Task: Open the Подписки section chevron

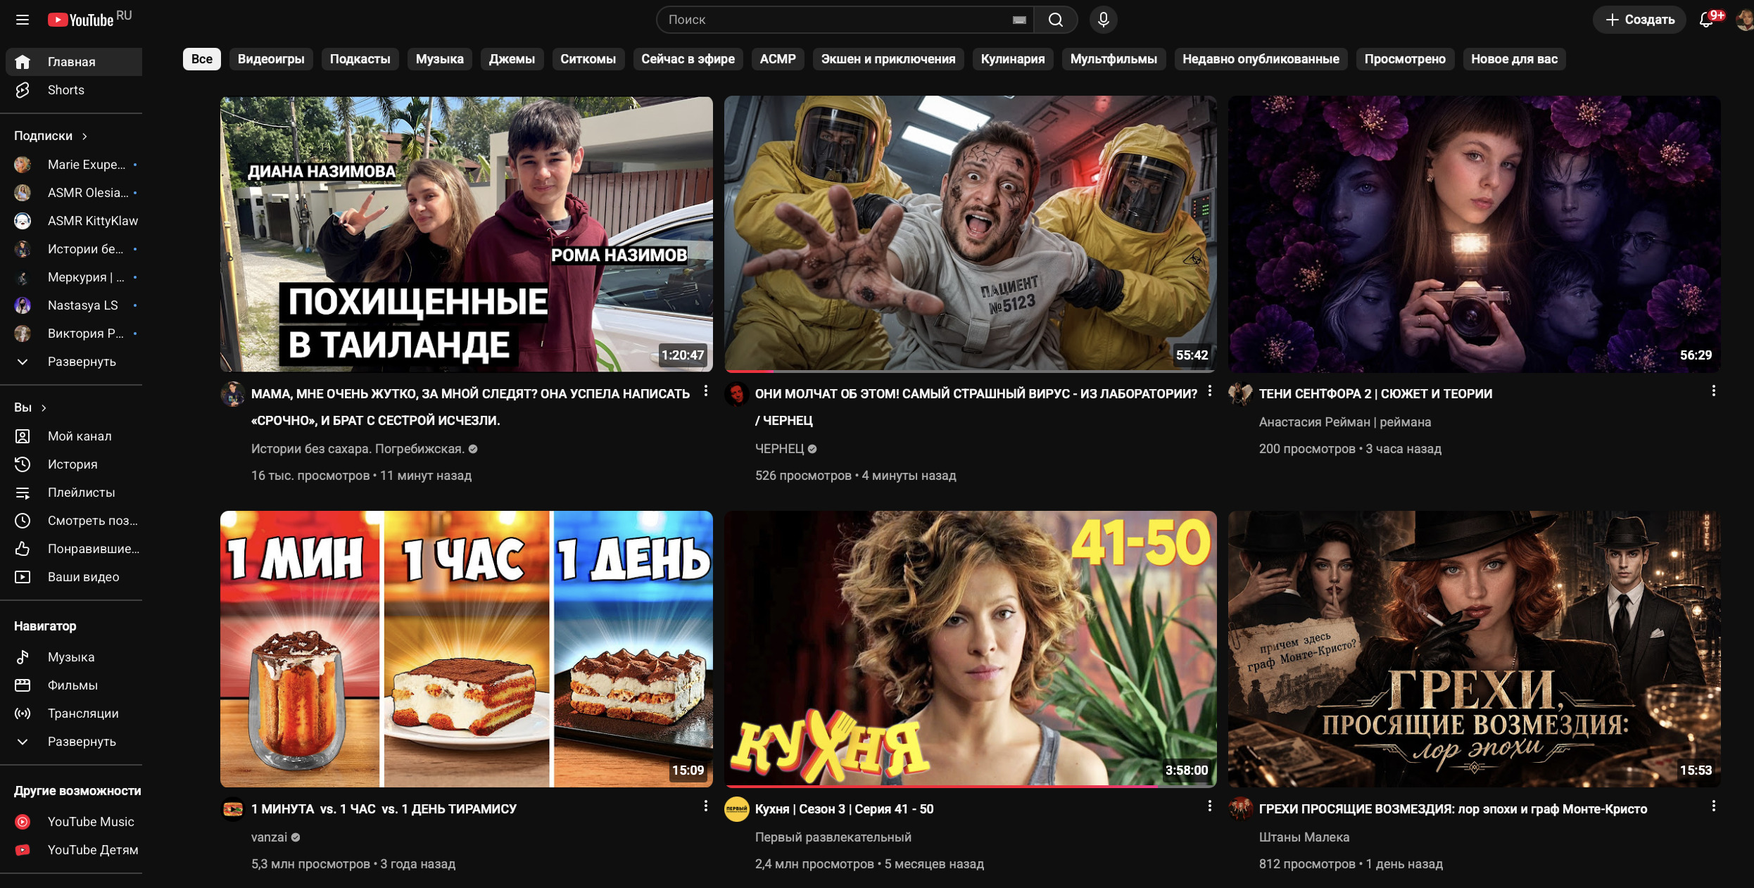Action: (84, 136)
